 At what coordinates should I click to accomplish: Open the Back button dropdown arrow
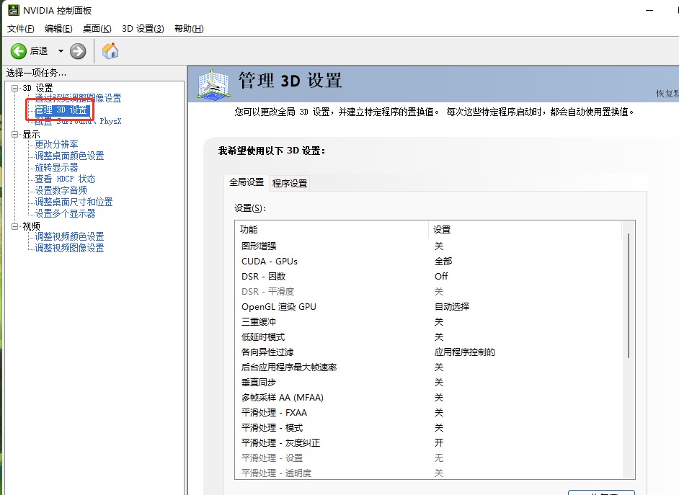click(59, 50)
